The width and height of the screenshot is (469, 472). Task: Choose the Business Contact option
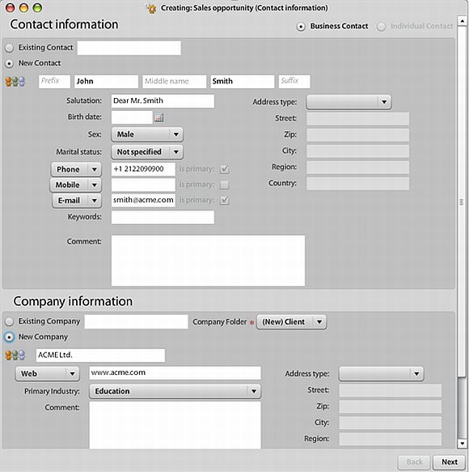point(301,27)
